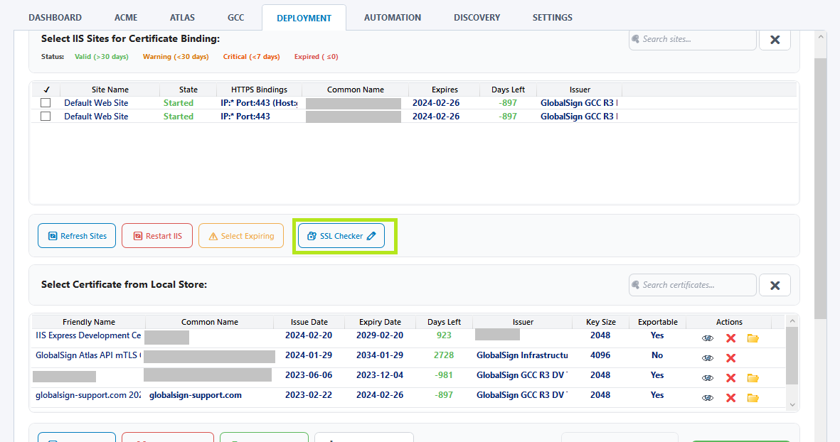Sort certificates by Key Size header
The image size is (840, 442).
(600, 322)
